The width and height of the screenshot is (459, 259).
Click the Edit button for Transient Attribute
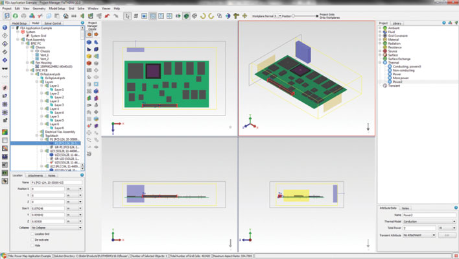(x=447, y=235)
